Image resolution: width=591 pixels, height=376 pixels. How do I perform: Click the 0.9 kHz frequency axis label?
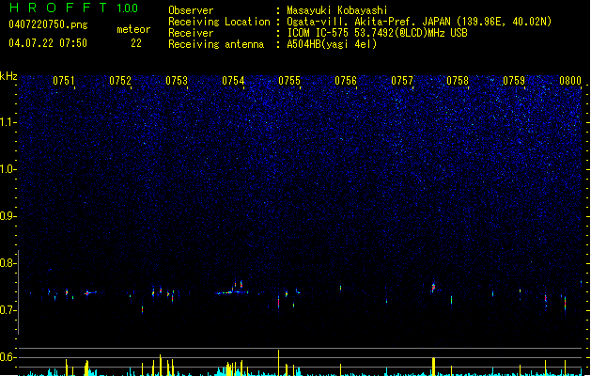pyautogui.click(x=8, y=216)
